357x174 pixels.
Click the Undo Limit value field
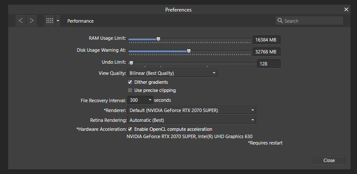268,64
